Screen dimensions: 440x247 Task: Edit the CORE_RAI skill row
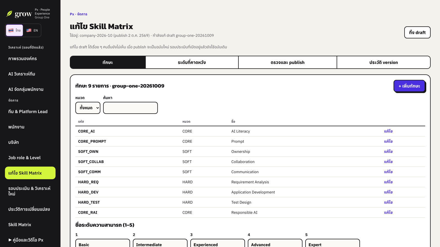pyautogui.click(x=388, y=212)
